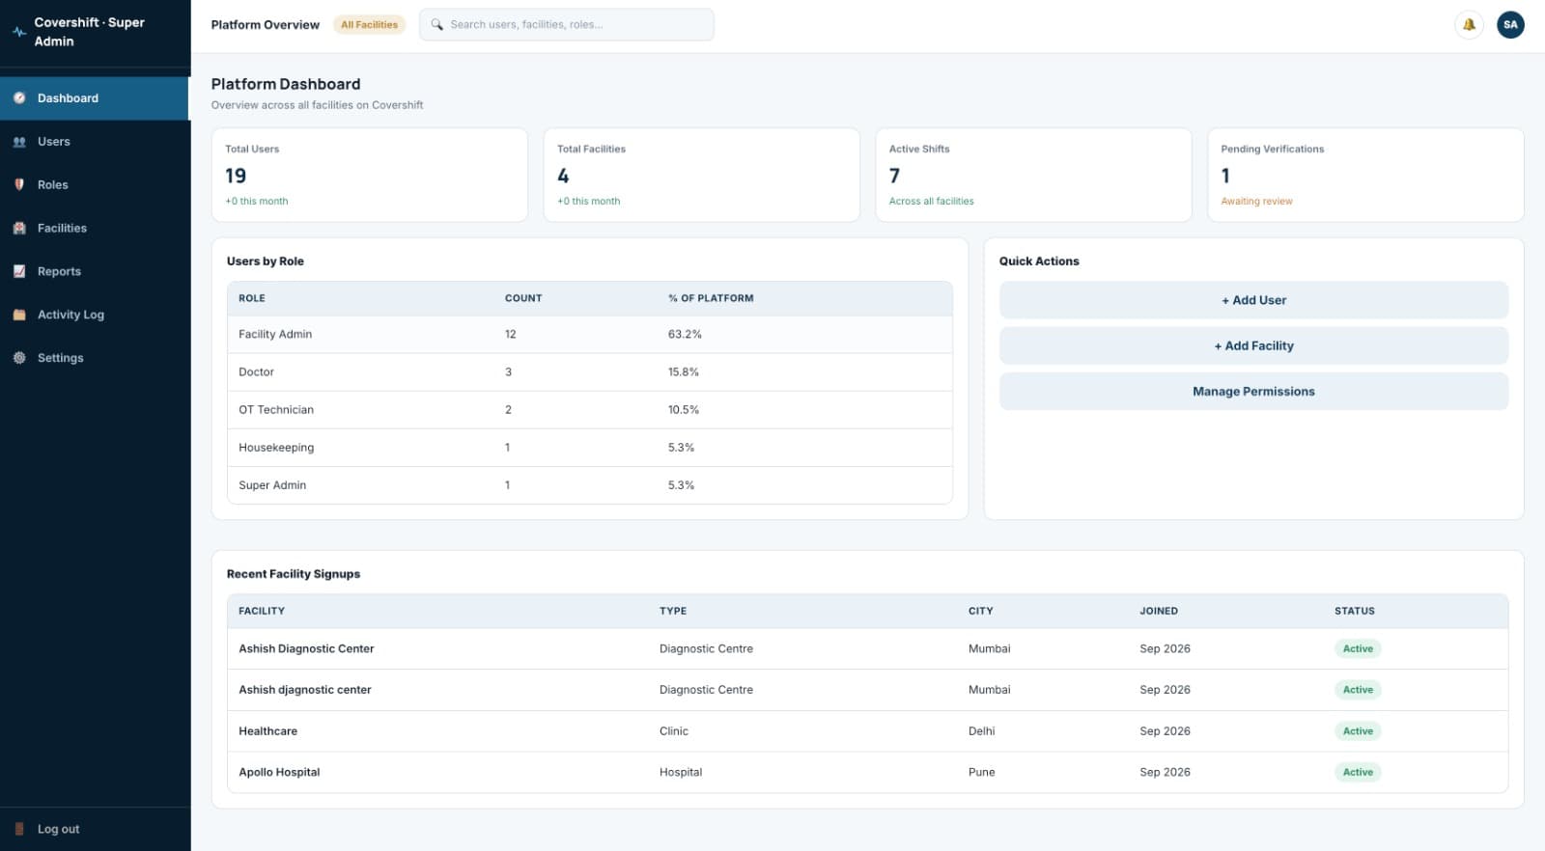Go to the Users page
1545x851 pixels.
click(x=95, y=142)
